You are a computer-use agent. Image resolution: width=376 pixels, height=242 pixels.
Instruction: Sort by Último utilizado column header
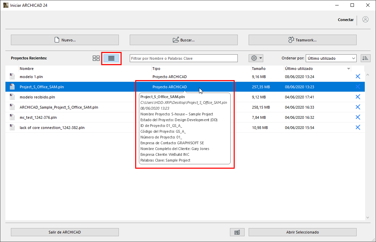click(318, 69)
